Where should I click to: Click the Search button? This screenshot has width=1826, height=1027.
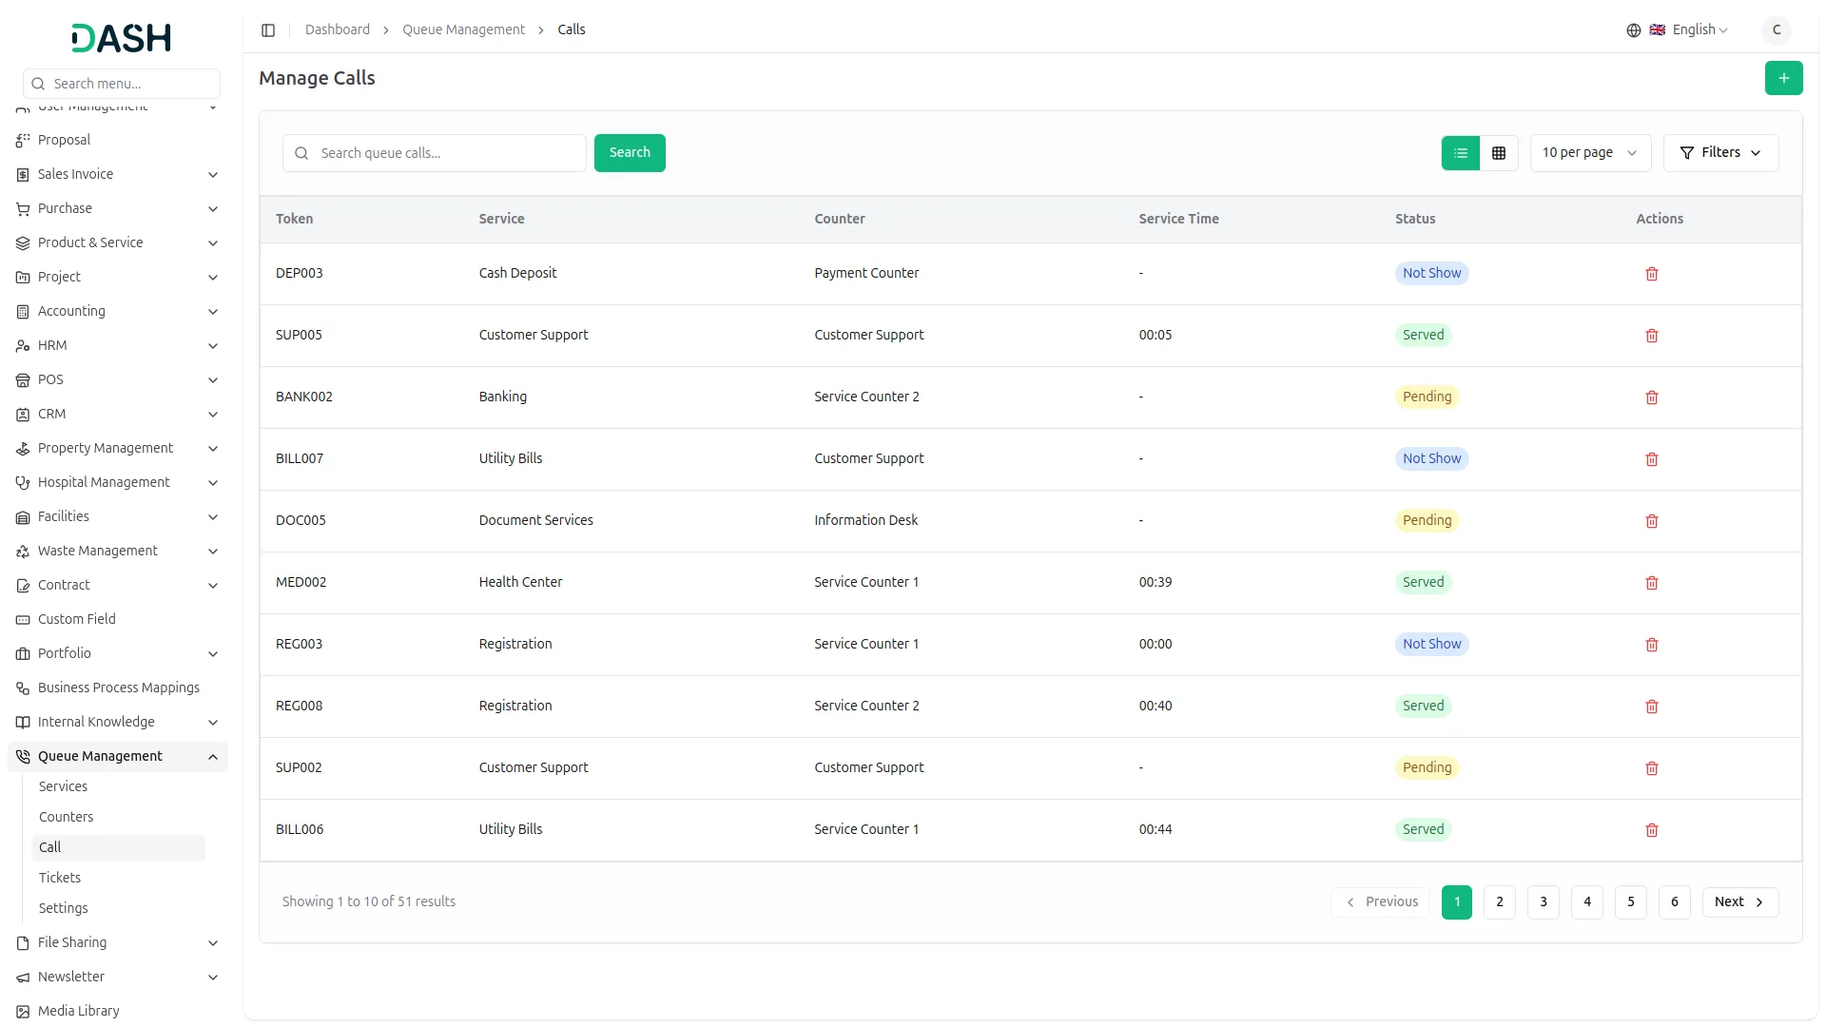tap(629, 153)
